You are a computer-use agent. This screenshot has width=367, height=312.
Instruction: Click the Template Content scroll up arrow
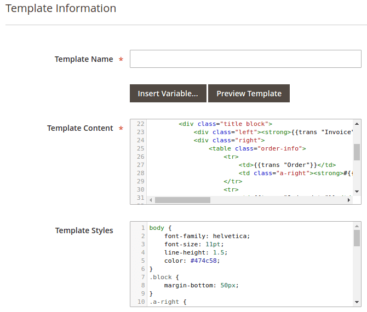(x=357, y=124)
